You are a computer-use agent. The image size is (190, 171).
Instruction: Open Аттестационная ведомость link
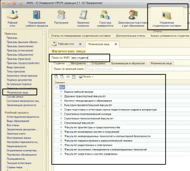click(x=23, y=117)
